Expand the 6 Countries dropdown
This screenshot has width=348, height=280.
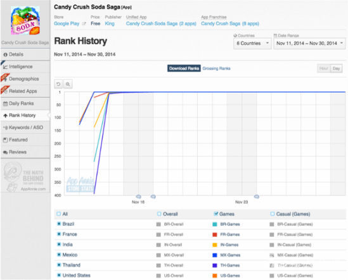point(252,44)
